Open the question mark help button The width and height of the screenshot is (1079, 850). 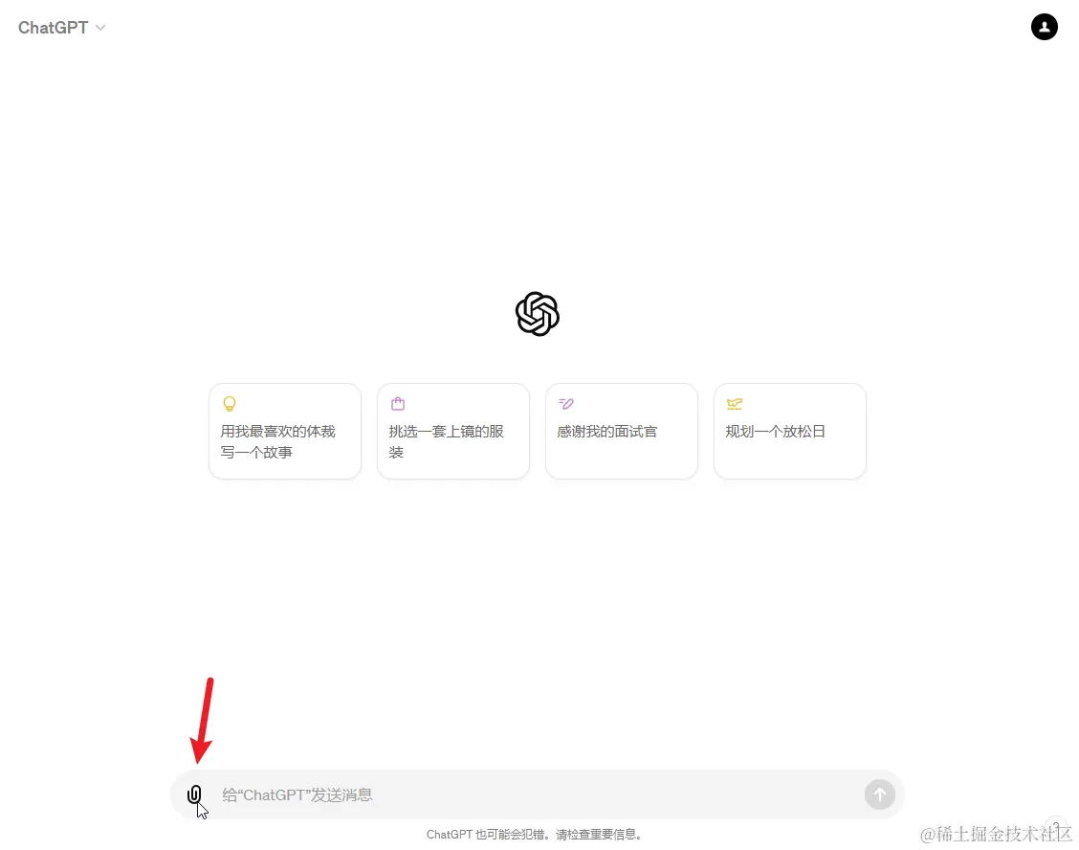click(x=1056, y=826)
